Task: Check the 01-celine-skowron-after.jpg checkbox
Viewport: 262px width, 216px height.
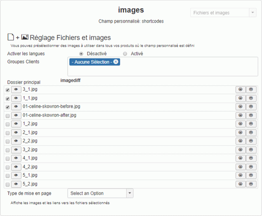Action: (x=7, y=116)
